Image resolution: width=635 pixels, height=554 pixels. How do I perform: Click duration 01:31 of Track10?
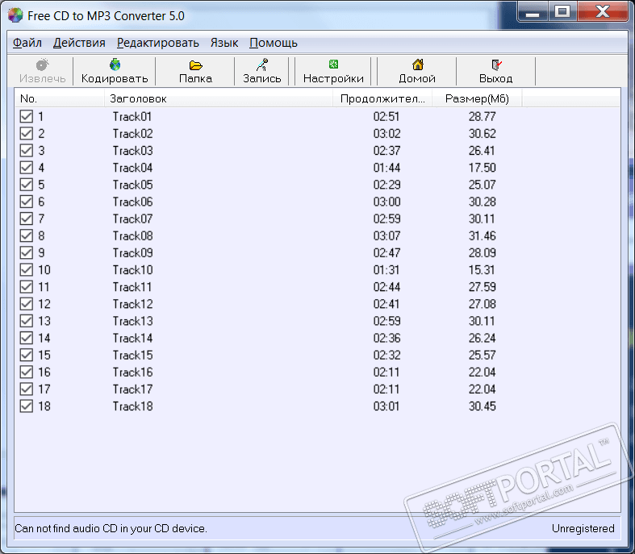[386, 269]
